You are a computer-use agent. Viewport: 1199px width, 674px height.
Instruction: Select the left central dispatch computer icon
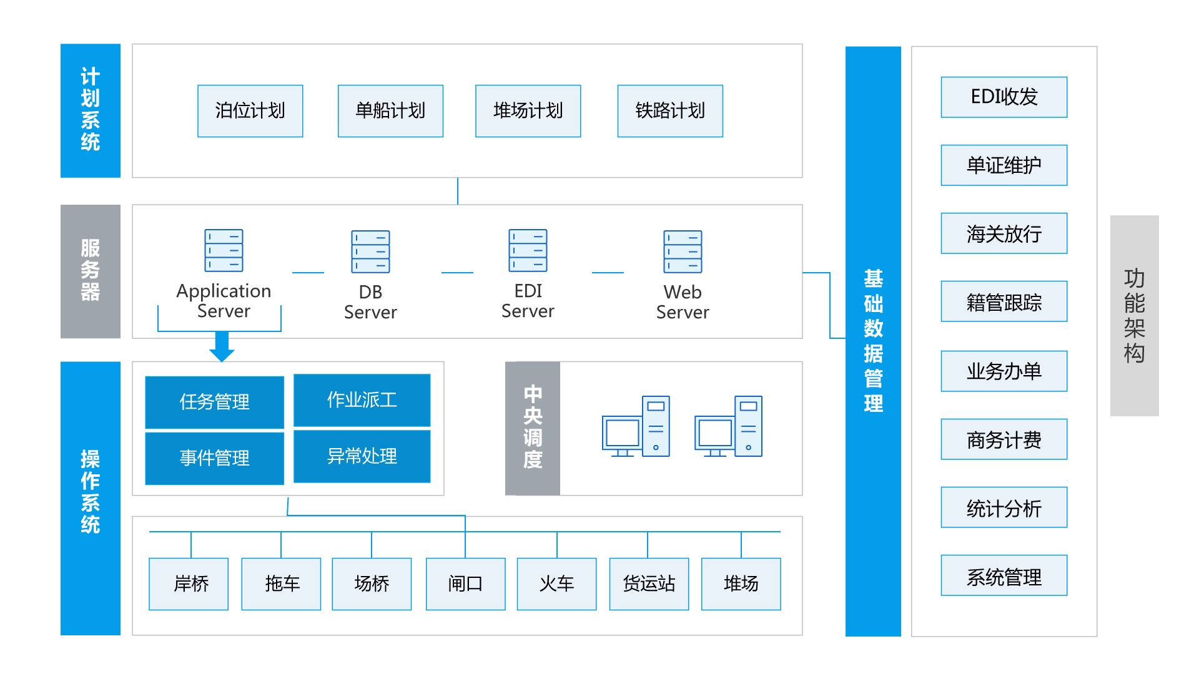pos(636,426)
